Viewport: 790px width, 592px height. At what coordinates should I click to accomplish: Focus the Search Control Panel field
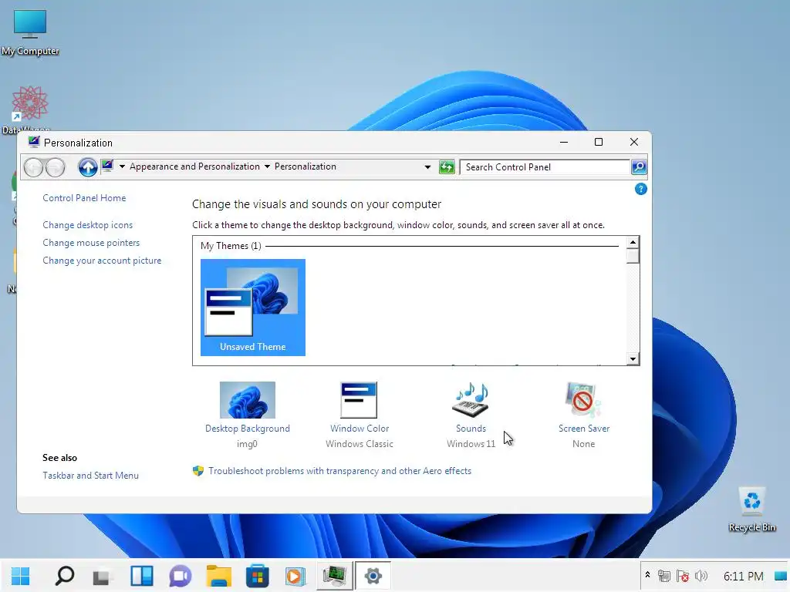pos(545,167)
